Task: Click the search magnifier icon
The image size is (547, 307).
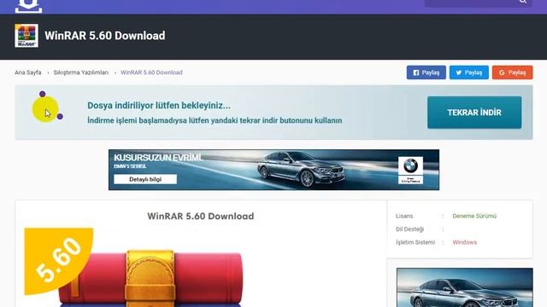Action: pos(523,2)
